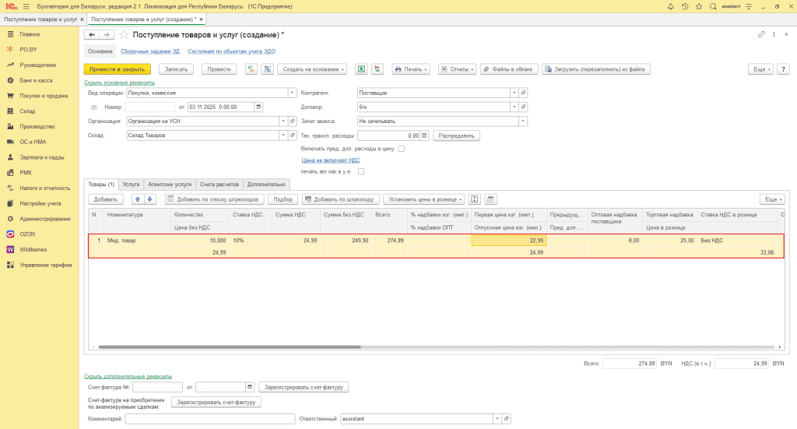
Task: Toggle the 'печать акт как в у.е' checkbox
Action: point(361,171)
